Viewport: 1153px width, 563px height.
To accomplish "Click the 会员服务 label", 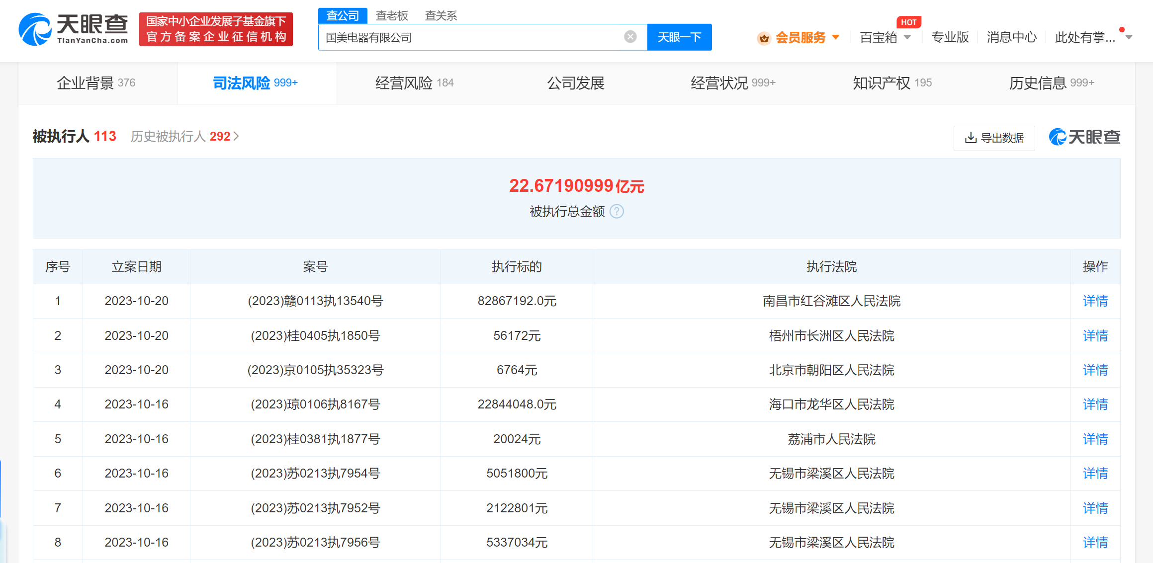I will [x=800, y=37].
